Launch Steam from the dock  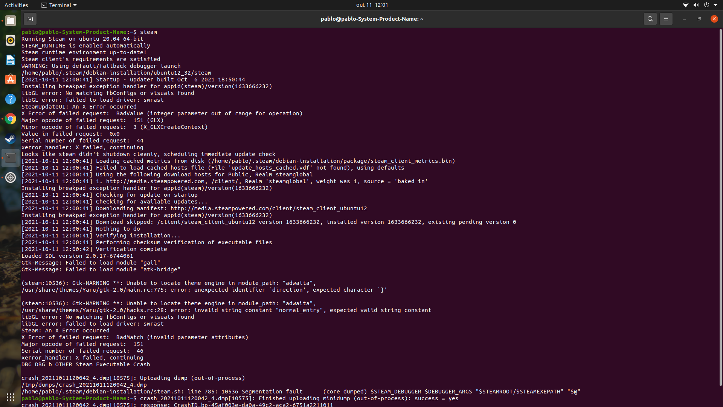(11, 138)
